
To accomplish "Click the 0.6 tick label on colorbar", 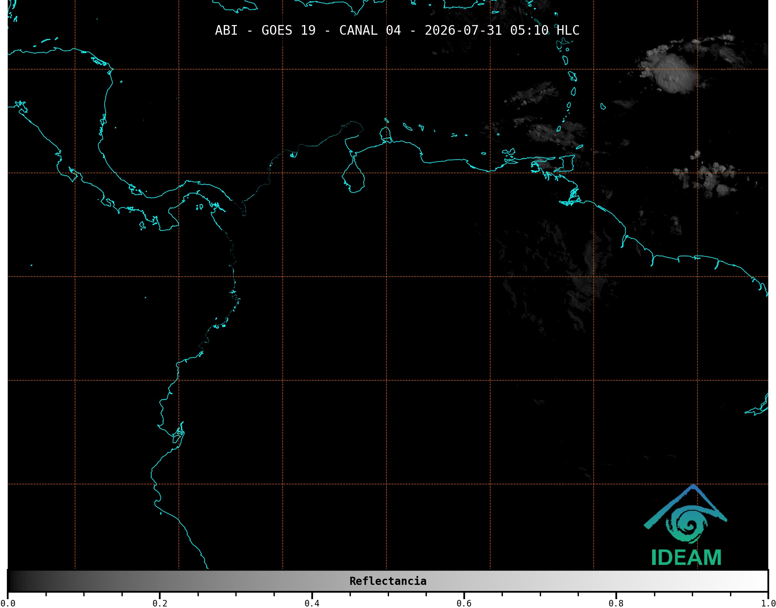I will click(464, 603).
